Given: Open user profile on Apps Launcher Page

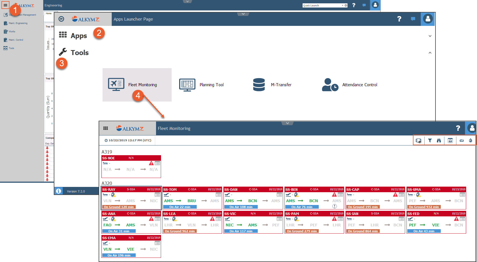Looking at the screenshot, I should click(x=428, y=19).
